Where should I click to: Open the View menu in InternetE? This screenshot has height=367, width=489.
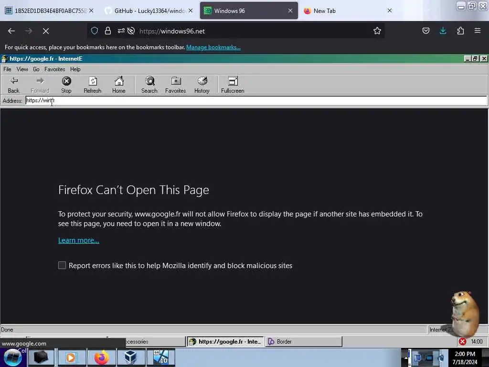click(x=22, y=69)
